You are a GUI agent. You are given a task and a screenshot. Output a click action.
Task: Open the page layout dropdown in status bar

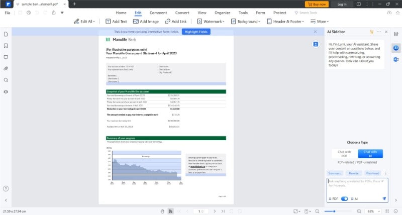tap(308, 211)
